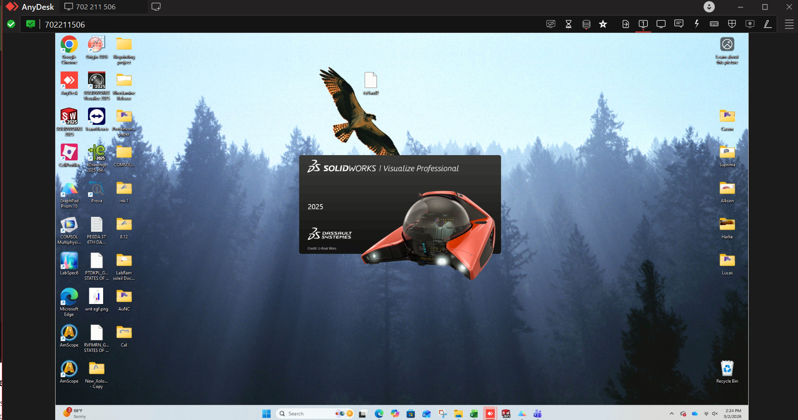Open keyboard settings icon in AnyDesk

(714, 24)
